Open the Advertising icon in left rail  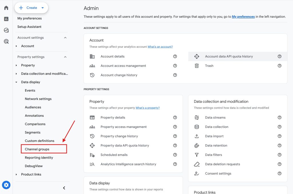[x=6, y=41]
